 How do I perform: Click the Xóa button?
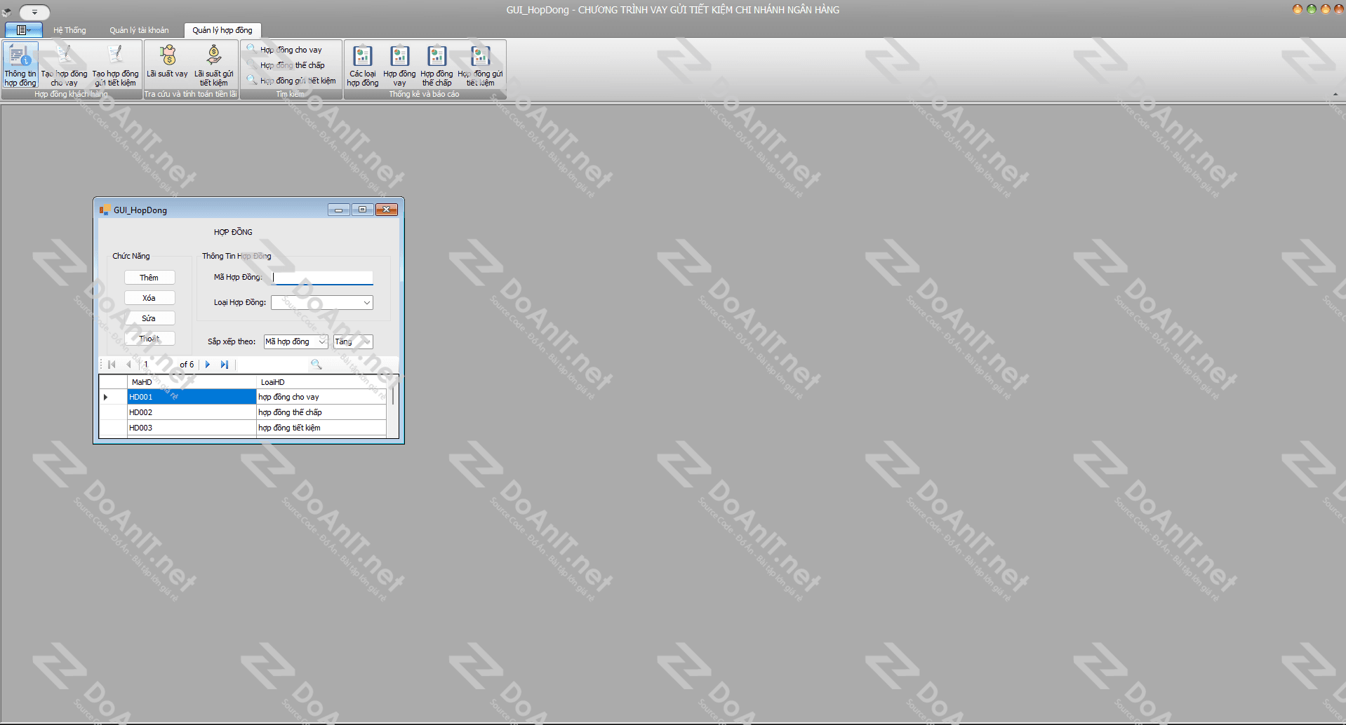pyautogui.click(x=149, y=298)
